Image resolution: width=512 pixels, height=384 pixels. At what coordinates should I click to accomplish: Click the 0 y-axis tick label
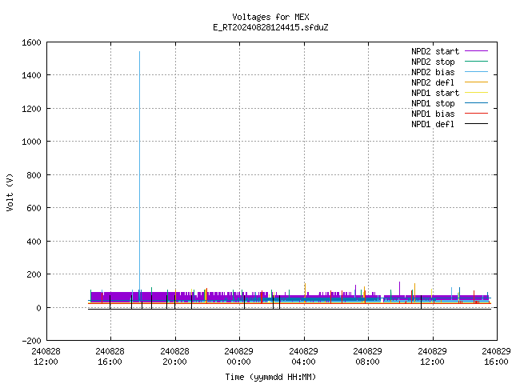38,308
